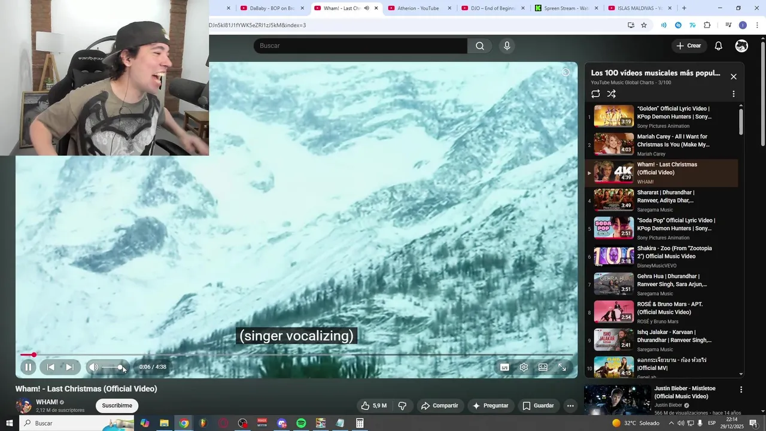The width and height of the screenshot is (766, 431).
Task: Play Gehra Hua Dhurandhar playlist entry
Action: coord(661,284)
